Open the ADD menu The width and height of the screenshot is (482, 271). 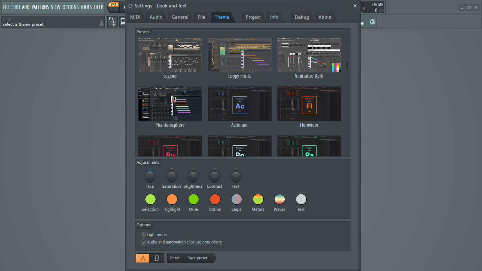[x=26, y=7]
